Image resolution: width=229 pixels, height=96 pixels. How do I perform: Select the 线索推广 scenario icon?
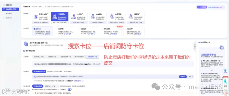pos(131,17)
